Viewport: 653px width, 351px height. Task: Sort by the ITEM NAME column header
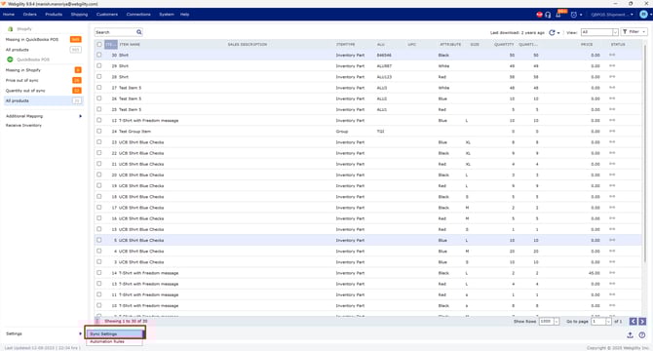tap(130, 45)
